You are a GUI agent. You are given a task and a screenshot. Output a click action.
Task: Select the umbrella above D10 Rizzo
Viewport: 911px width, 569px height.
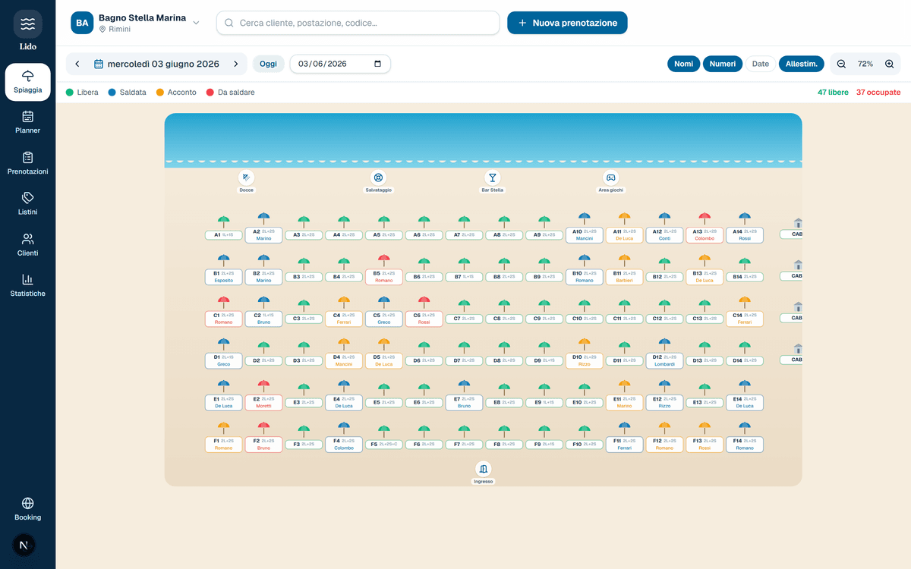pos(585,345)
